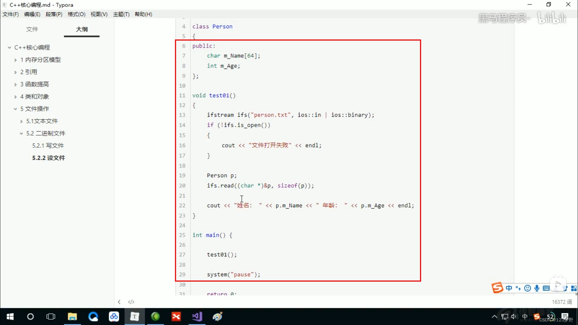The image size is (578, 325).
Task: Click the source code toggle icon
Action: pyautogui.click(x=131, y=302)
